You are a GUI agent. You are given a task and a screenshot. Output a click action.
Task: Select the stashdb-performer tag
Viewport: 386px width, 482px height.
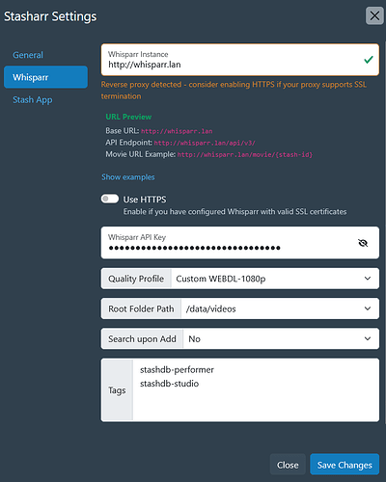coord(177,370)
